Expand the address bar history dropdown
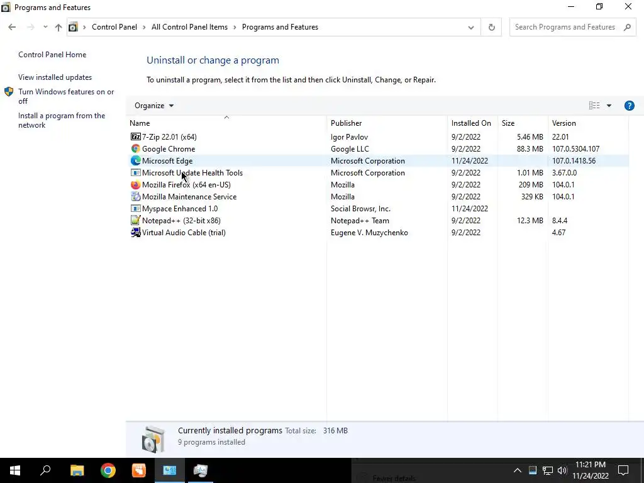 coord(470,28)
